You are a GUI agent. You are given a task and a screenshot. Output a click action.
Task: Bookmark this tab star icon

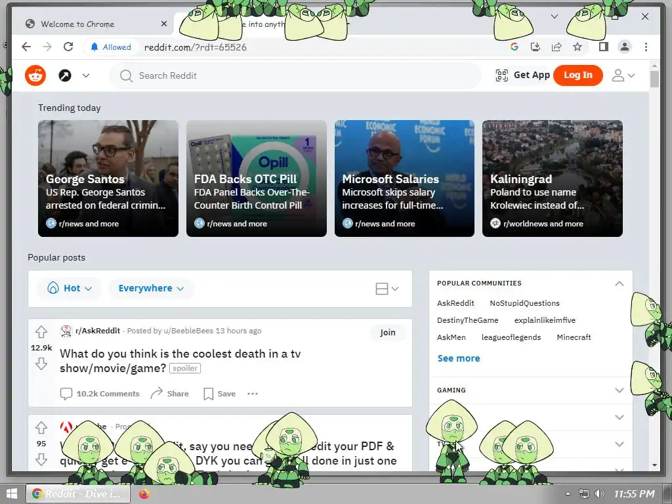click(577, 47)
